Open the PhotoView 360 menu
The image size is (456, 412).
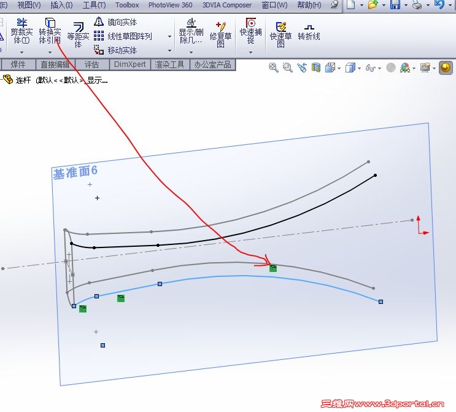point(171,5)
